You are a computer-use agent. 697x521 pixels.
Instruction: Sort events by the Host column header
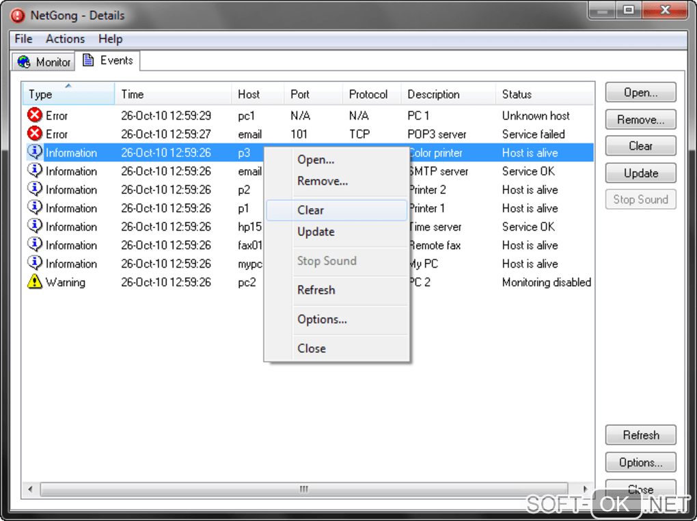click(x=258, y=94)
